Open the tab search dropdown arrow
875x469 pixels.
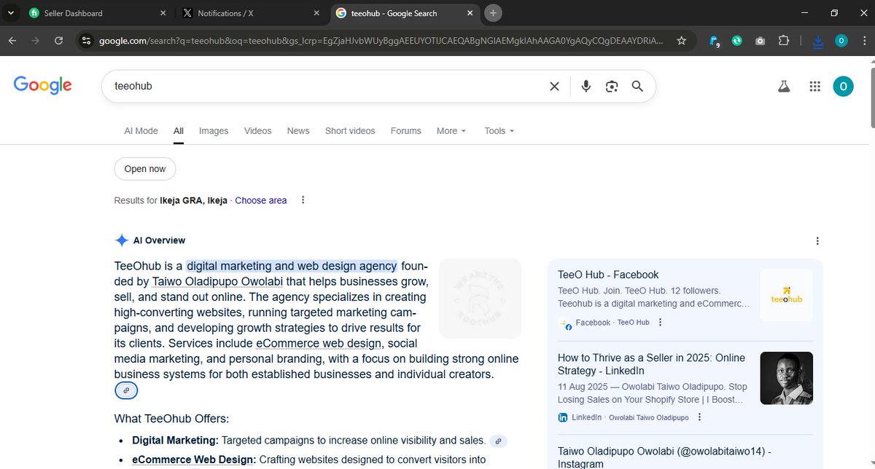10,13
